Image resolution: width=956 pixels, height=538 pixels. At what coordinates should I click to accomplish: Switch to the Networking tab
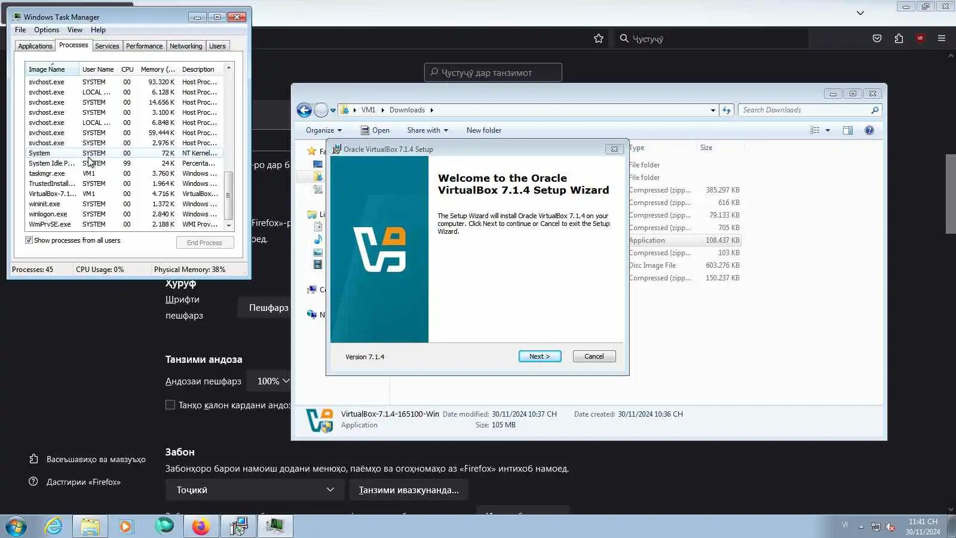(x=186, y=46)
